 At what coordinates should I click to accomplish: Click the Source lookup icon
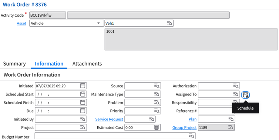(x=157, y=86)
